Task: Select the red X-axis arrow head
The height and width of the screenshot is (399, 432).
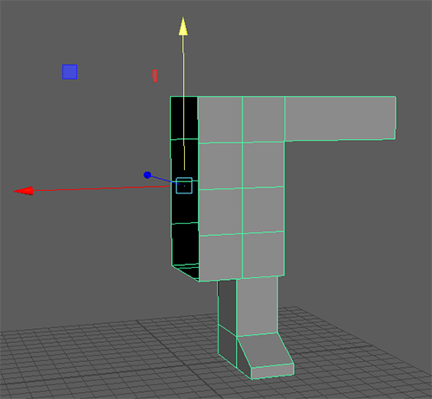Action: click(x=23, y=191)
